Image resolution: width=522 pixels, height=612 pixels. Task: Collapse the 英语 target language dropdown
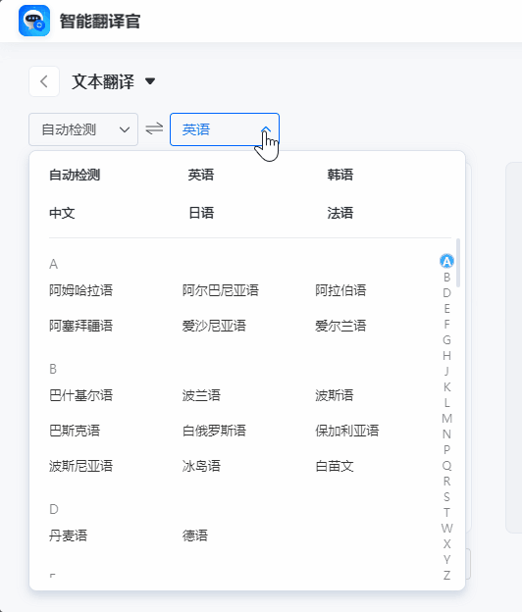point(225,129)
